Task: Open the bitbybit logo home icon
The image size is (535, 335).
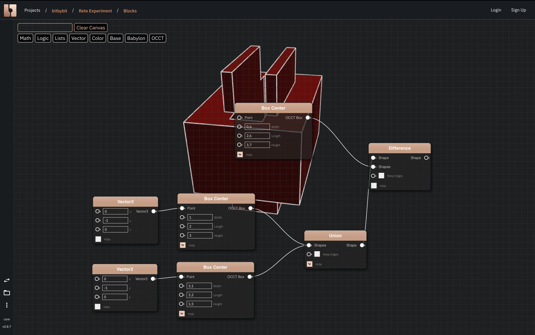Action: (x=10, y=10)
